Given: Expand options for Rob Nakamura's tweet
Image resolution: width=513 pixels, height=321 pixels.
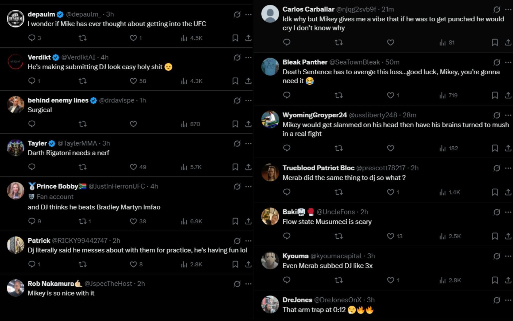Looking at the screenshot, I should 248,284.
